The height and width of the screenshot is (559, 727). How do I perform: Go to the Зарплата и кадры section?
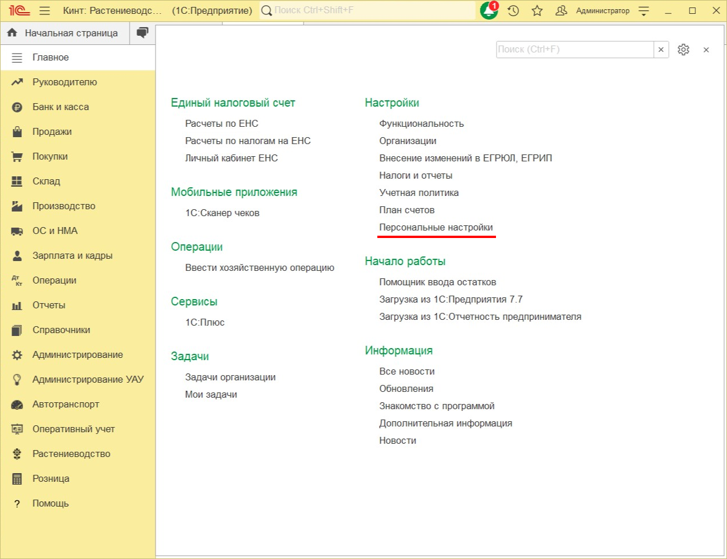coord(72,255)
